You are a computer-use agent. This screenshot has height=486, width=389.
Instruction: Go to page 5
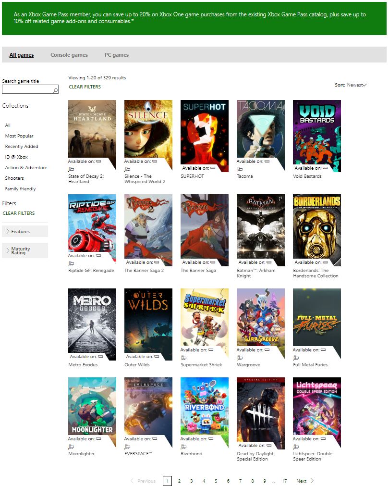[216, 481]
